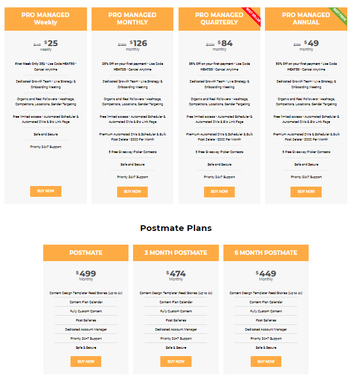Click the $25 weekly price
The image size is (353, 384).
pos(51,43)
